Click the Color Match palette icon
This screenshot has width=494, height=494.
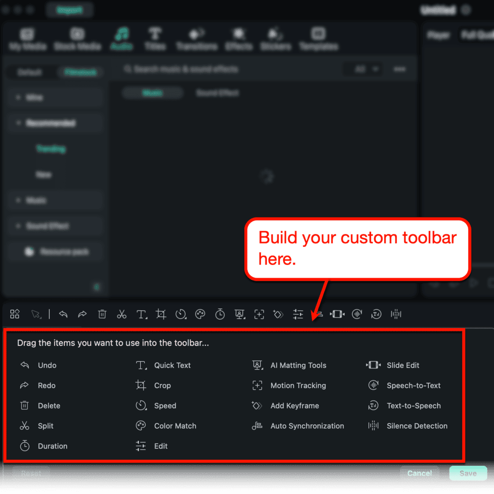[x=141, y=426]
